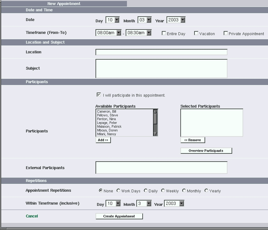Image resolution: width=268 pixels, height=230 pixels.
Task: Click the New Appointment tab header
Action: pyautogui.click(x=64, y=3)
